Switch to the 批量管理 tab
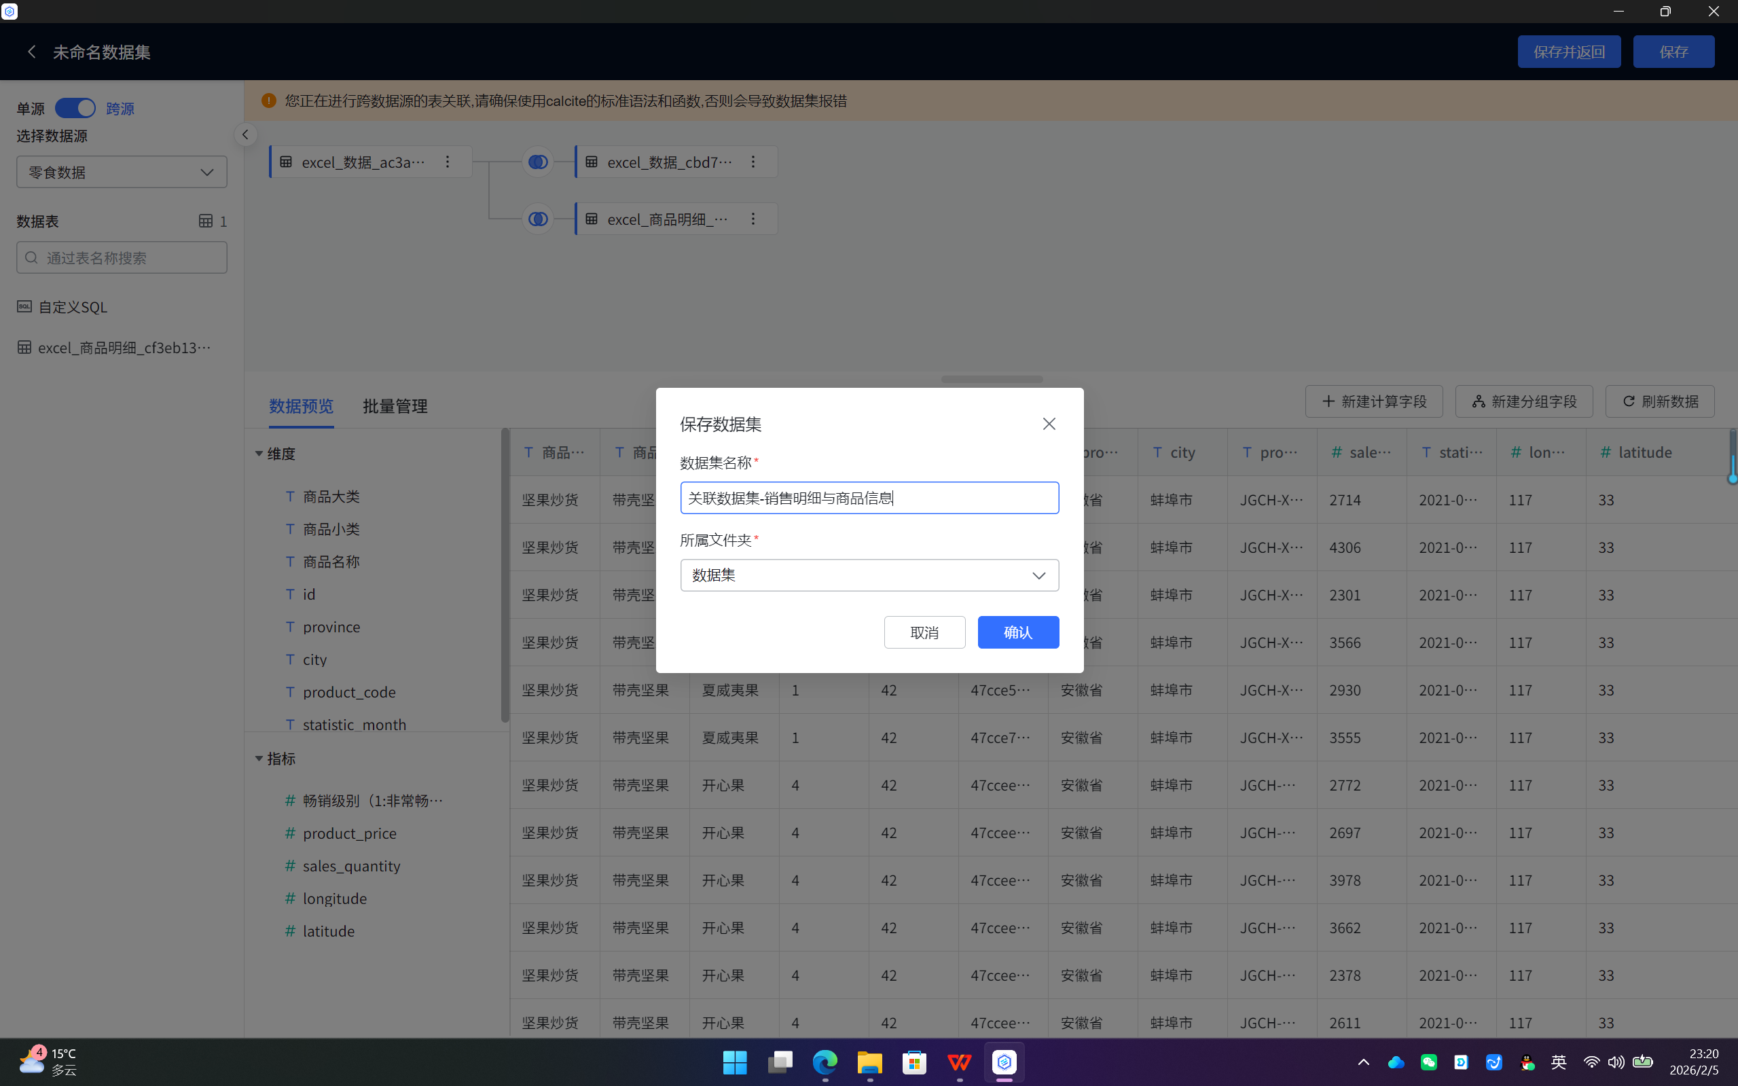Image resolution: width=1738 pixels, height=1086 pixels. 395,406
